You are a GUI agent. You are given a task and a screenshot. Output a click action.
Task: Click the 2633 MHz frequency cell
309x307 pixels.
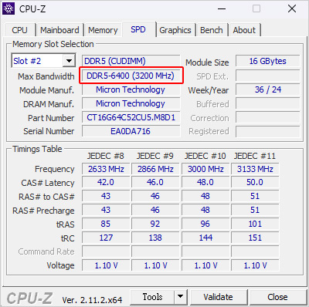coord(106,169)
